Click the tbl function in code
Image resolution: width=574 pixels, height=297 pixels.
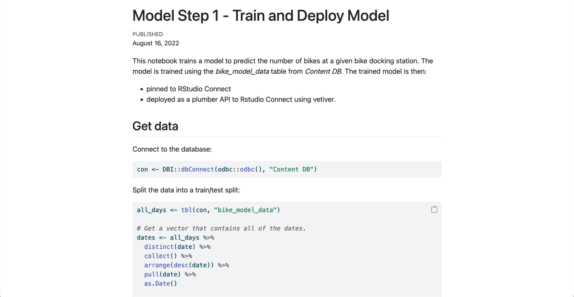pos(186,210)
